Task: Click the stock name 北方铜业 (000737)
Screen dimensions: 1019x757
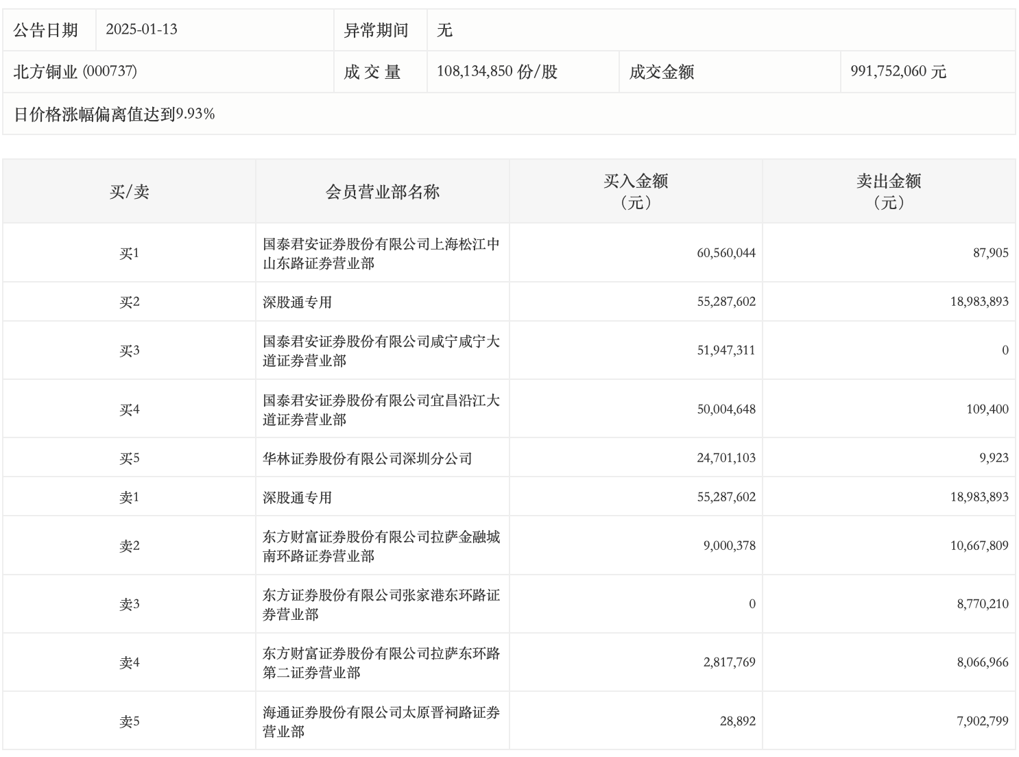Action: click(75, 71)
